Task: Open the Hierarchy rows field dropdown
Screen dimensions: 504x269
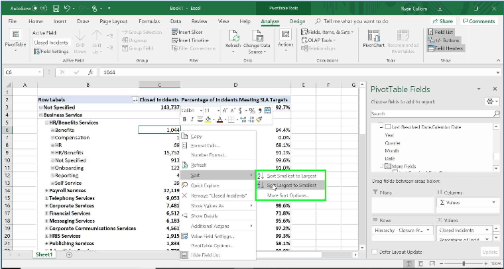Action: [x=428, y=230]
